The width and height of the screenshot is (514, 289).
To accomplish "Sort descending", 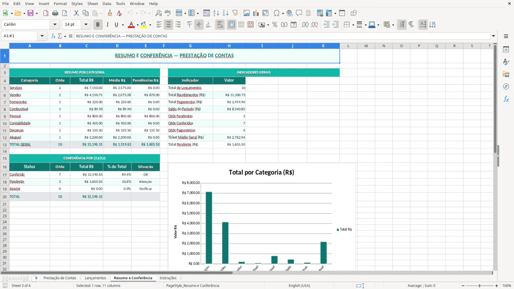I will click(226, 13).
